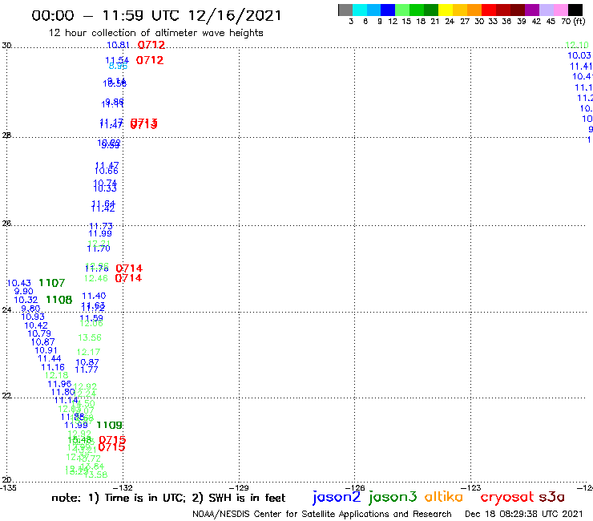Click the 'cryosat' satellite legend label
This screenshot has width=593, height=521.
tap(506, 497)
